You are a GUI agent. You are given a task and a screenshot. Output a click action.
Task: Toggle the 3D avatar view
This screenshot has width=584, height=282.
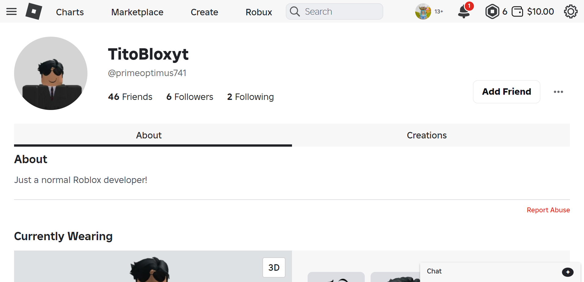tap(274, 267)
